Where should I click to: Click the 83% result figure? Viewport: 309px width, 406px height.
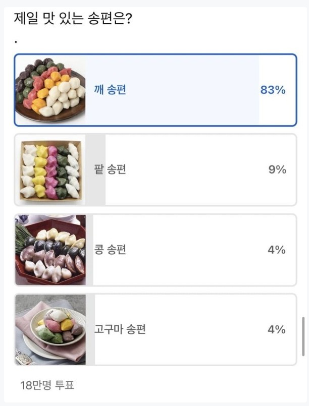[x=273, y=90]
